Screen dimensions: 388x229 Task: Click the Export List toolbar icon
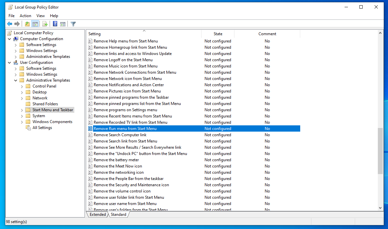pos(45,24)
